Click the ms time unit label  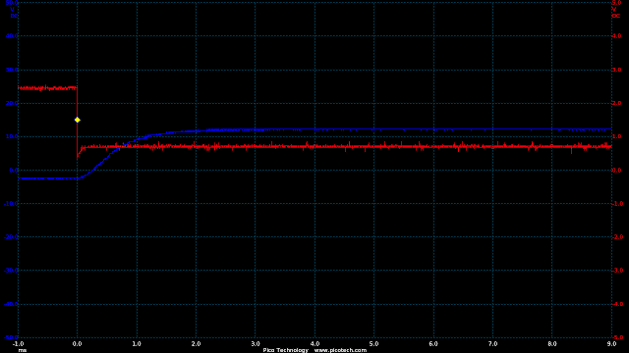23,351
